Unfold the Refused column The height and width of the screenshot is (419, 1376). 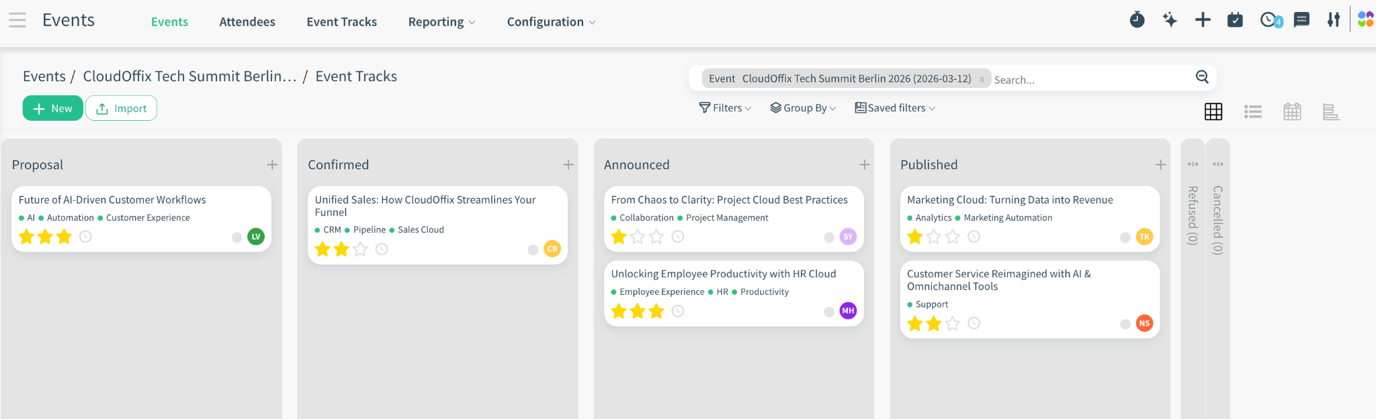[1193, 164]
